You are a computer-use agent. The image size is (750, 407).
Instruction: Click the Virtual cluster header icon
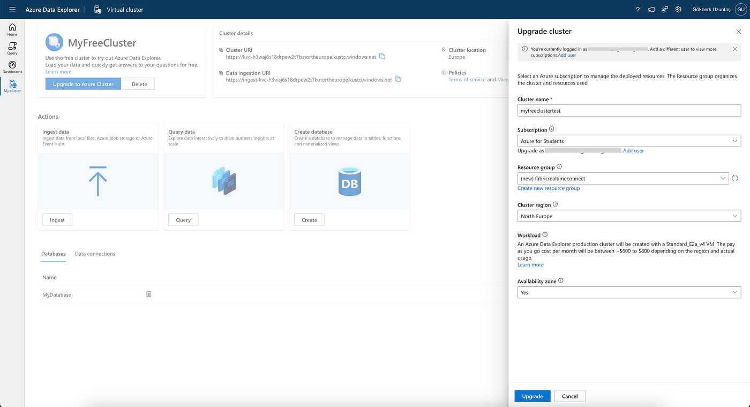(97, 9)
